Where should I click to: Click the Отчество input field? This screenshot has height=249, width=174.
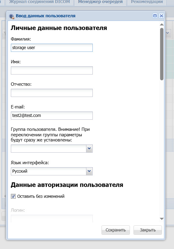(52, 93)
